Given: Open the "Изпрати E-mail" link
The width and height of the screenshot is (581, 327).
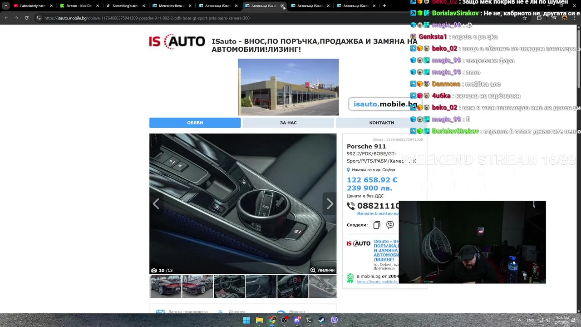Looking at the screenshot, I should coord(378,213).
